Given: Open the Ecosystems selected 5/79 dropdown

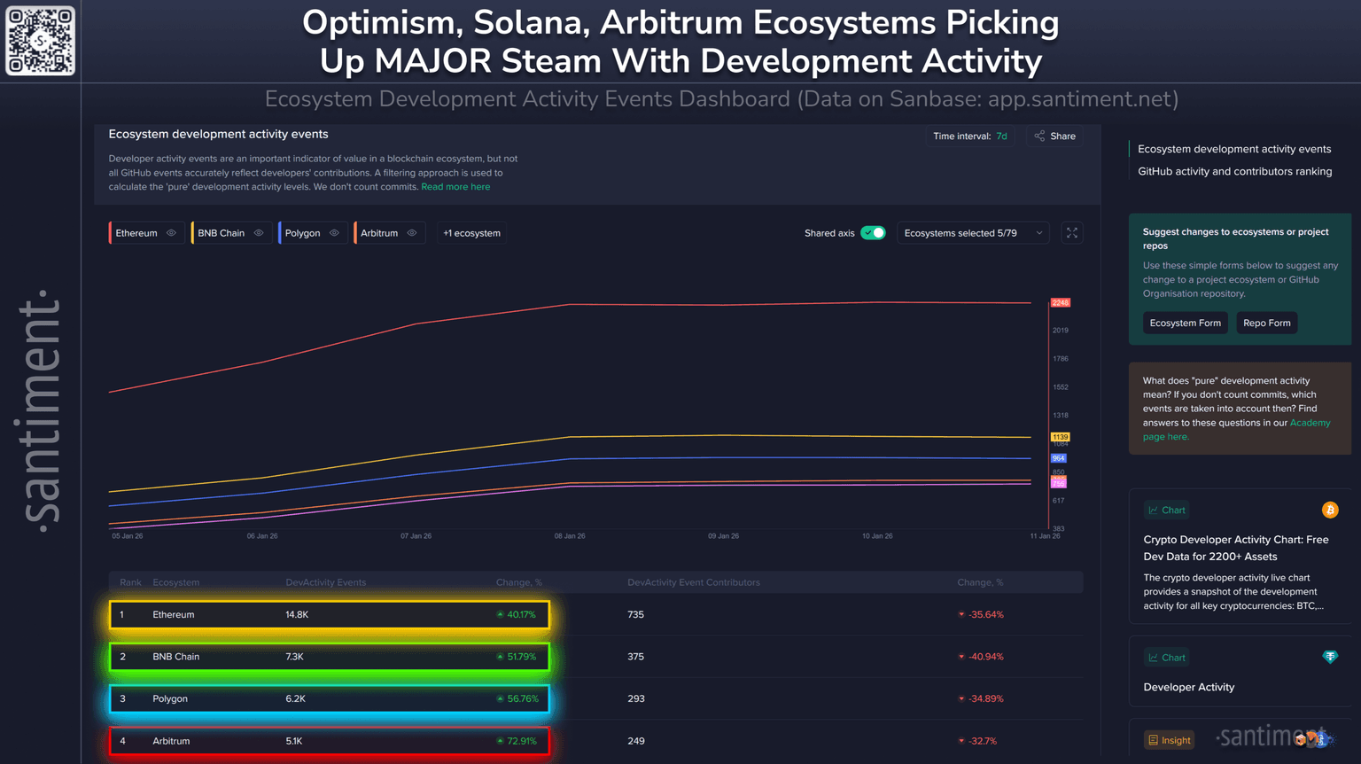Looking at the screenshot, I should pyautogui.click(x=972, y=233).
